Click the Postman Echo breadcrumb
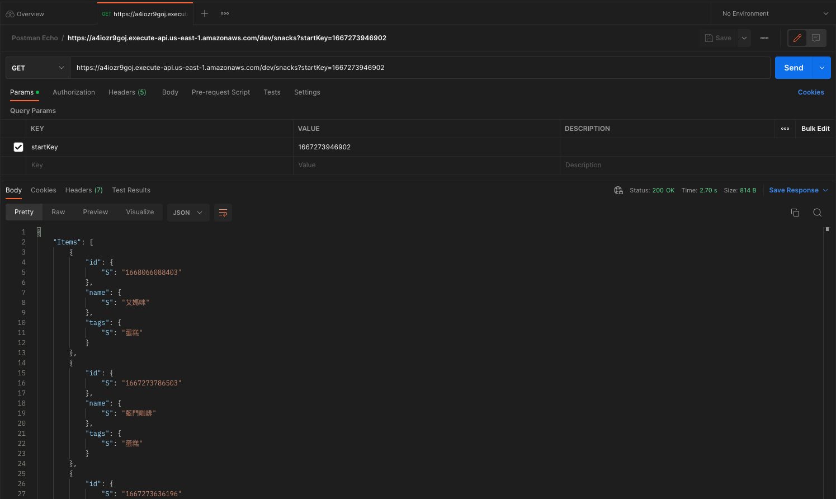The width and height of the screenshot is (836, 499). point(35,38)
